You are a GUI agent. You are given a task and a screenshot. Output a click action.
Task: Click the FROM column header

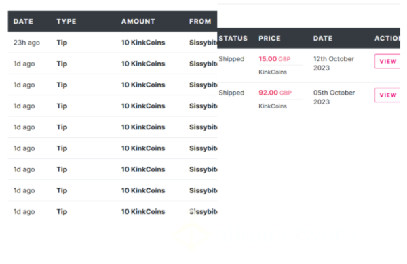(x=200, y=22)
